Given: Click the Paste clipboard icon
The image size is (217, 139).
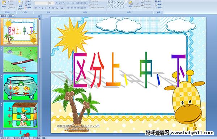Looking at the screenshot, I should 4,3.
